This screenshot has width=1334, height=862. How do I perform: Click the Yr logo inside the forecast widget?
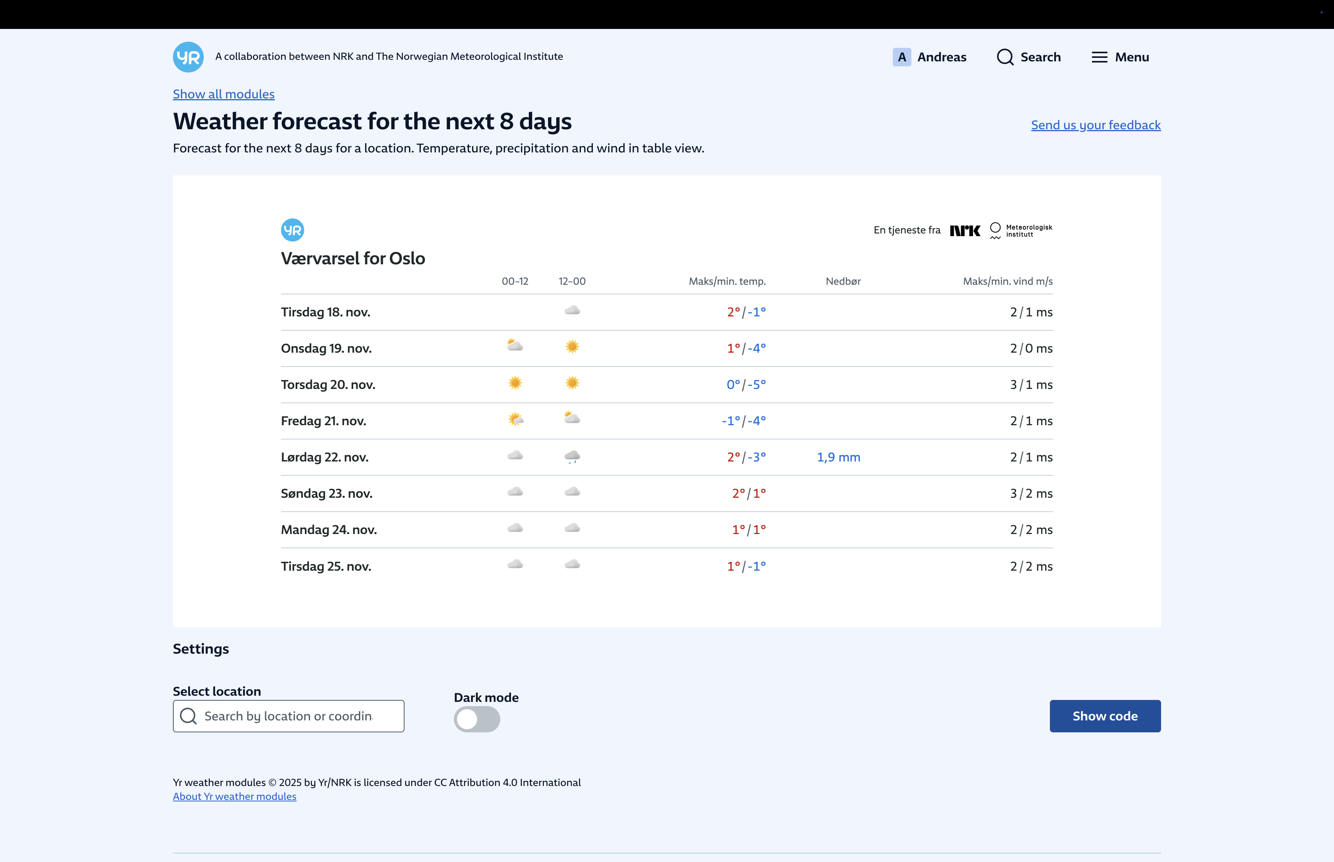(292, 230)
